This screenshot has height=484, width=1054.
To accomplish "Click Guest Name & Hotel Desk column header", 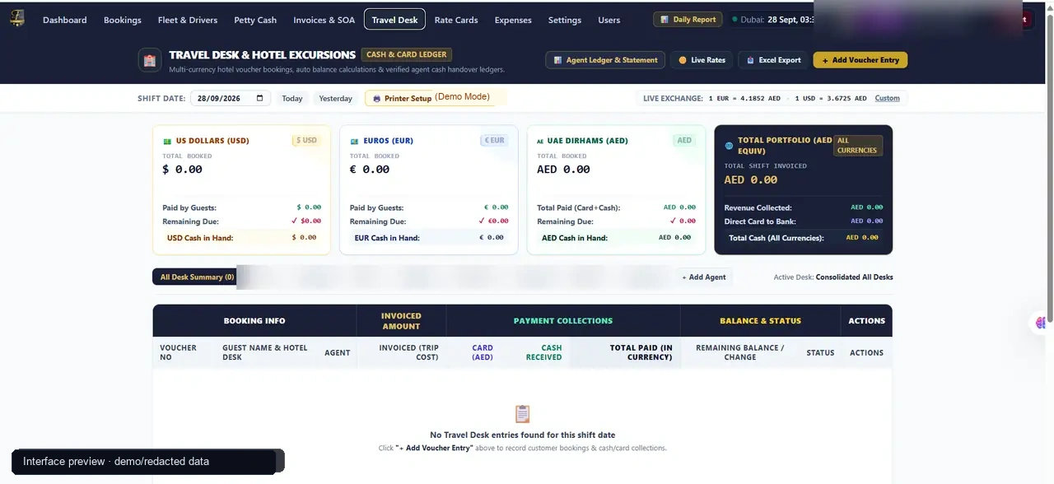I will (264, 352).
